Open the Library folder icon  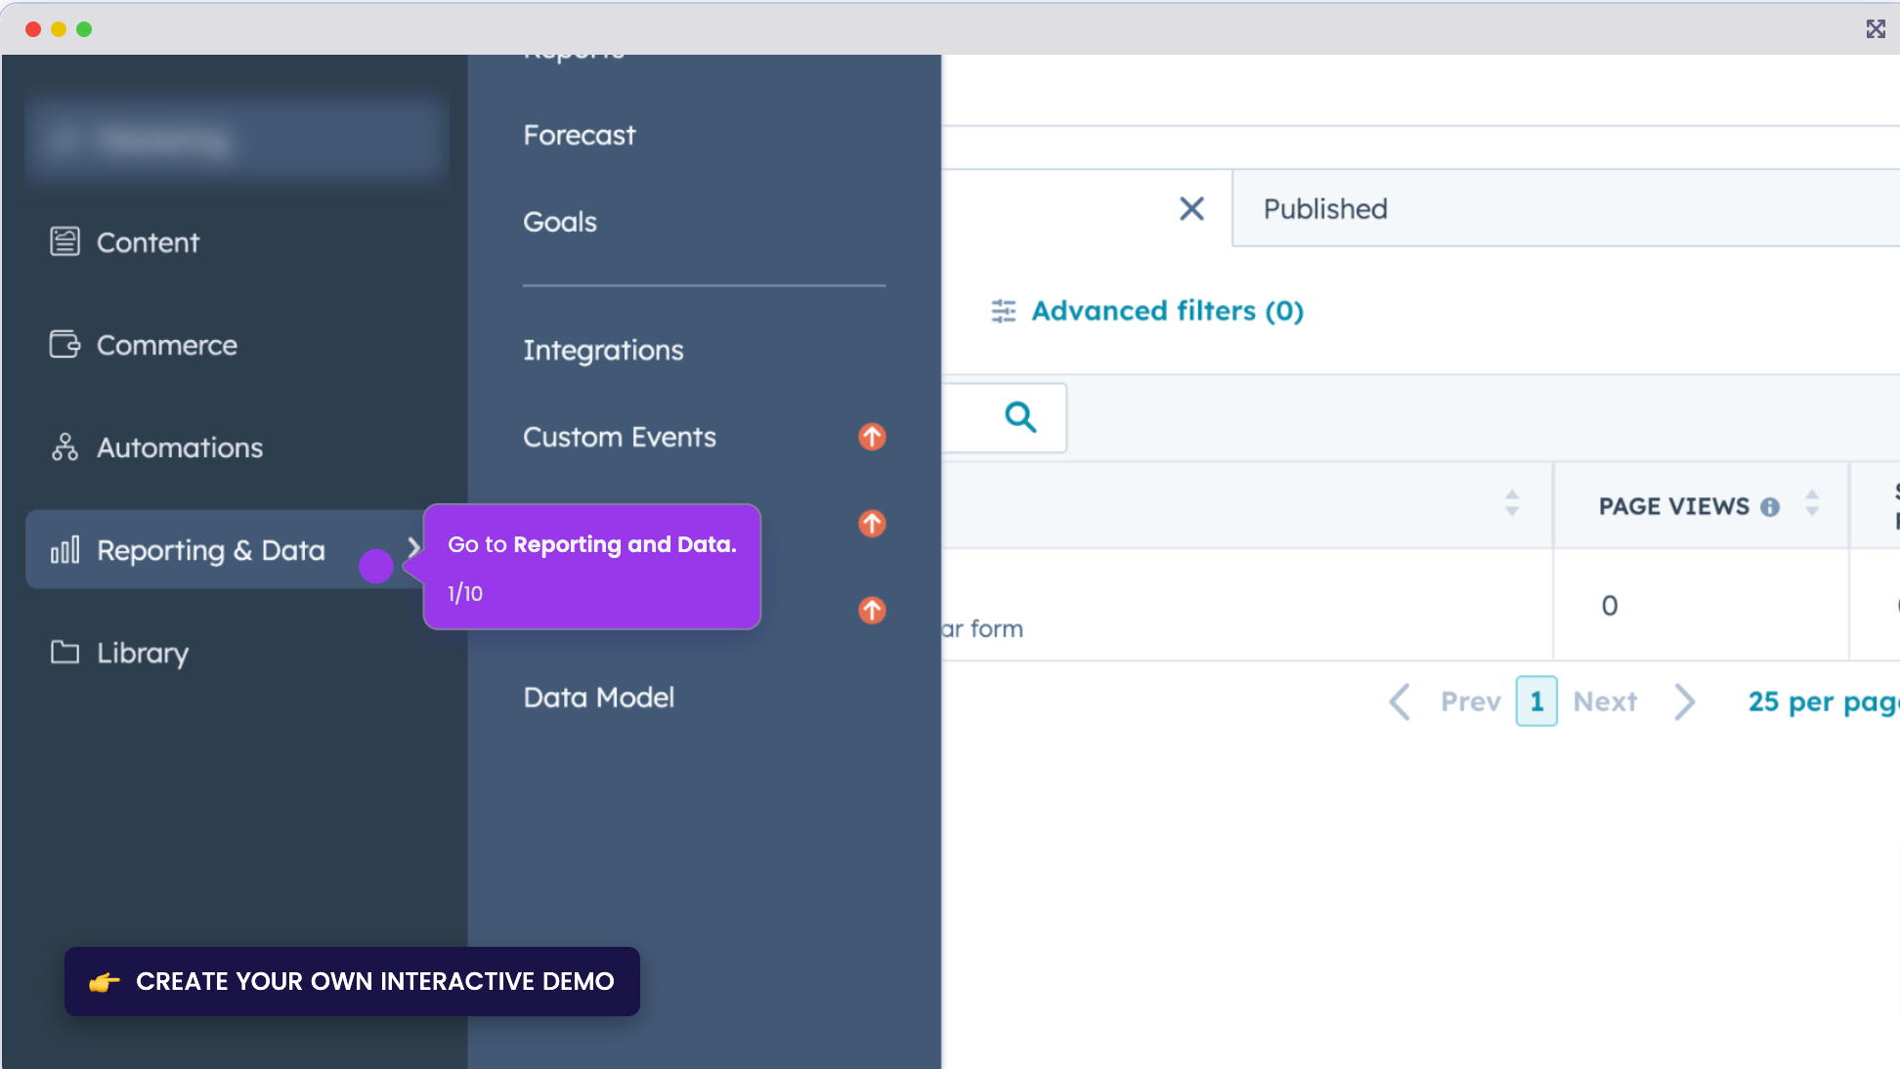pyautogui.click(x=65, y=653)
